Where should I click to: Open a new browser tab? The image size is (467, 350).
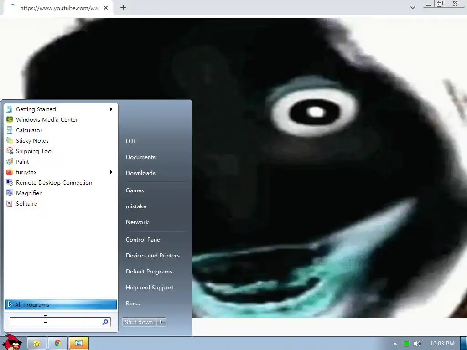pos(123,8)
